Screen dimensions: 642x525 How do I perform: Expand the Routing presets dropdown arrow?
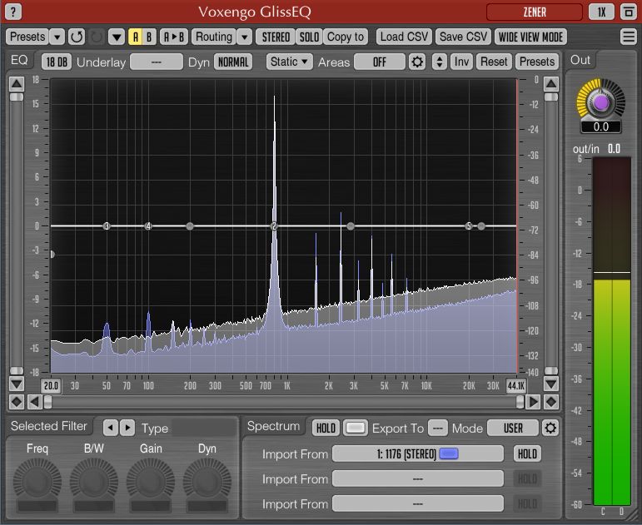tap(245, 37)
